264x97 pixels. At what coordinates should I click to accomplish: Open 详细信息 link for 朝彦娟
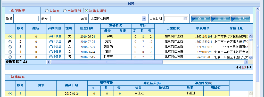pyautogui.click(x=55, y=46)
